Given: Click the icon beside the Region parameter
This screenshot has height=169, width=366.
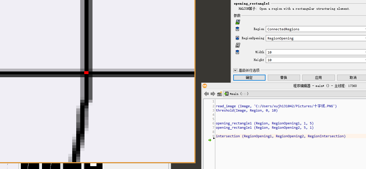Looking at the screenshot, I should (237, 29).
